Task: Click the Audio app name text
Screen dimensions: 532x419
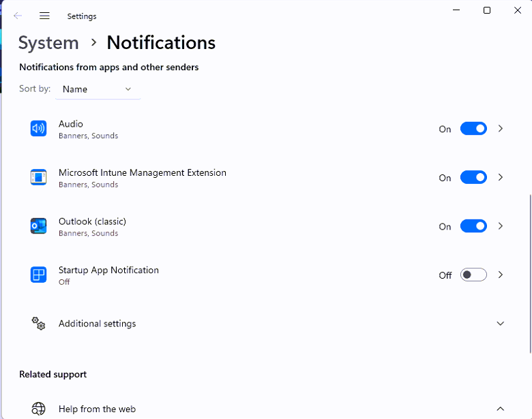Action: (70, 124)
